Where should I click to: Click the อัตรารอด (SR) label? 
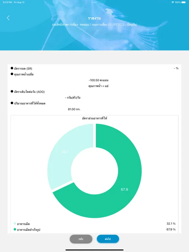coord(23,69)
